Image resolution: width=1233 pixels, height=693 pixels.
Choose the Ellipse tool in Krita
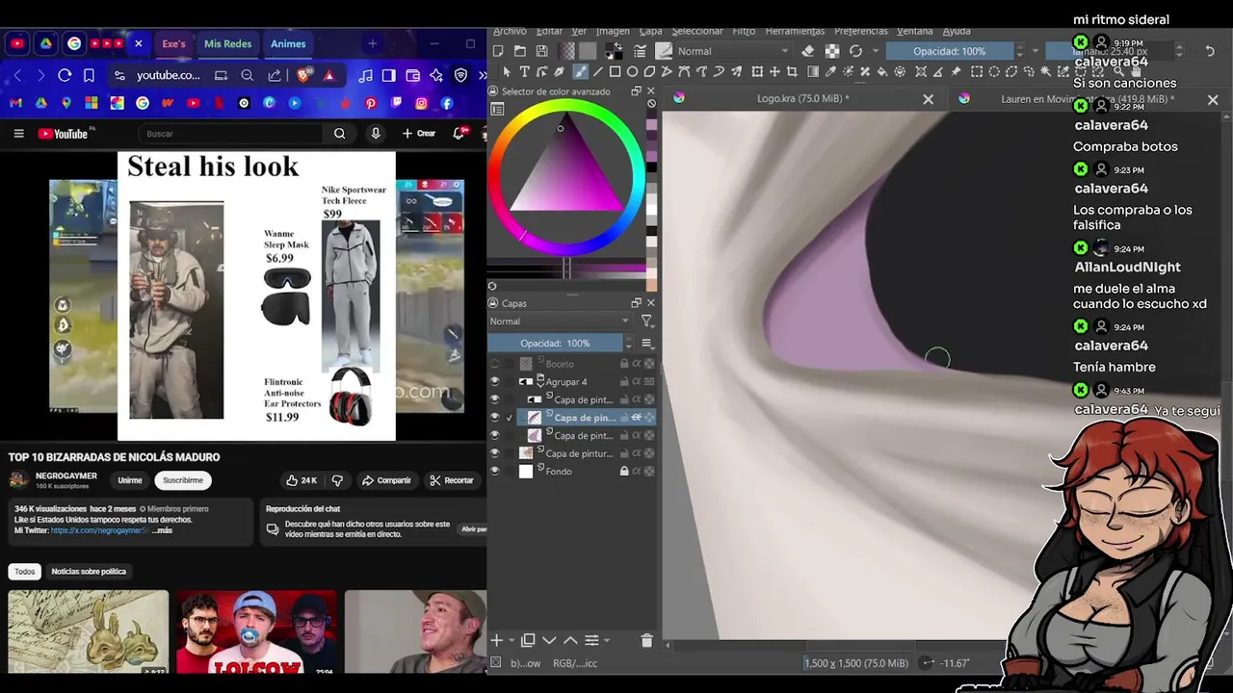[633, 71]
